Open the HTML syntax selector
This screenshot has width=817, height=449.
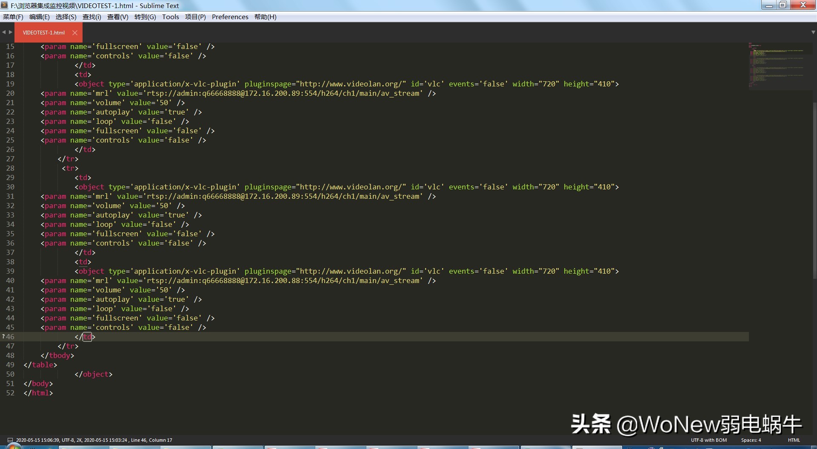(794, 440)
